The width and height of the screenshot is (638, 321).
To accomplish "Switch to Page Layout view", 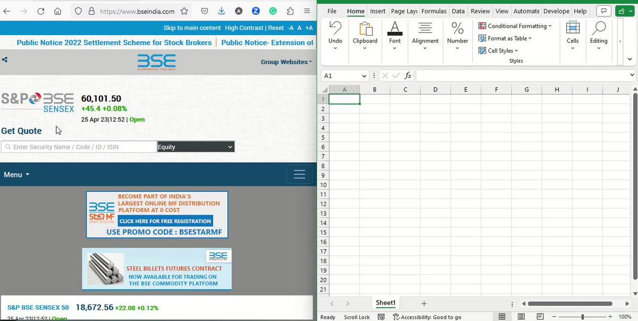I will (x=521, y=317).
